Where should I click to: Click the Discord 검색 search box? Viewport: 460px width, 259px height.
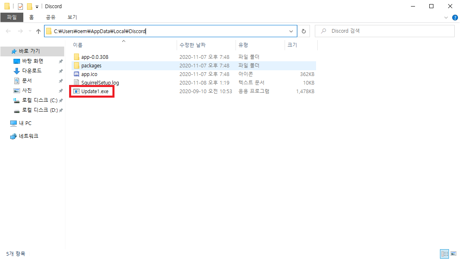[x=385, y=31]
